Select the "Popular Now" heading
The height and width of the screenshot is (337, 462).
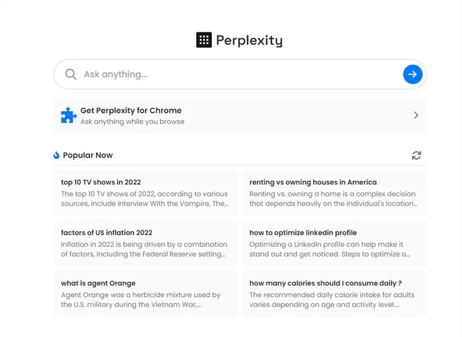88,155
